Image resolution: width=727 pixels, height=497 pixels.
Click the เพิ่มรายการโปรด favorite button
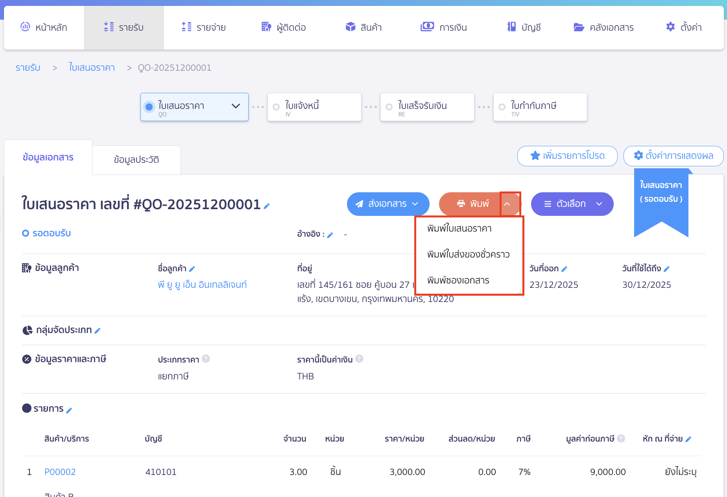[567, 156]
